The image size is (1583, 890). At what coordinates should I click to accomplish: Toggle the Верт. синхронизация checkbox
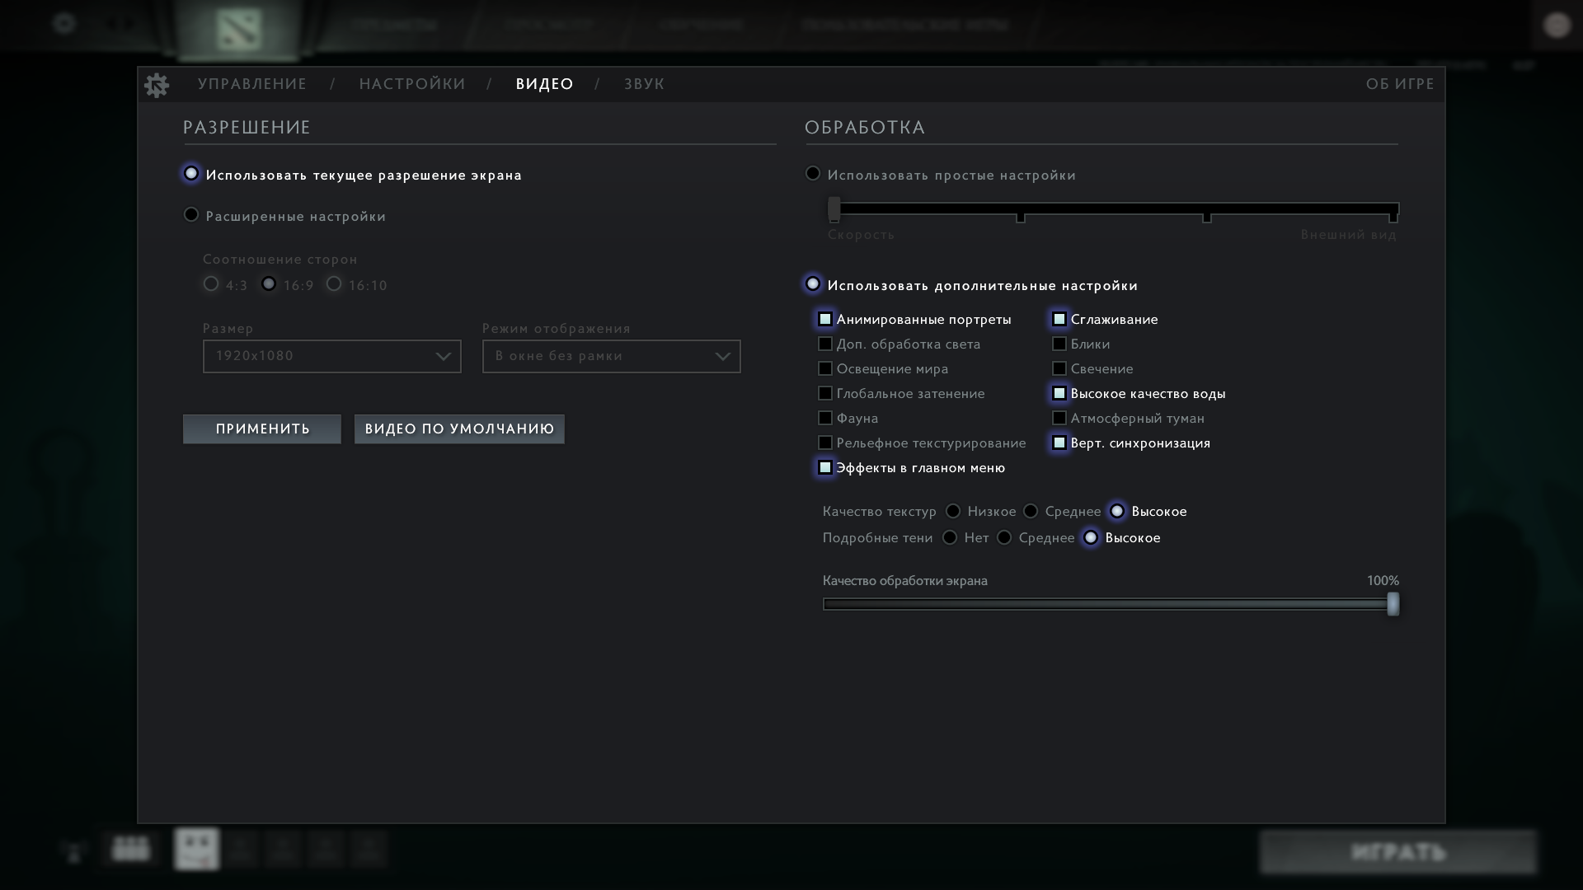point(1059,443)
